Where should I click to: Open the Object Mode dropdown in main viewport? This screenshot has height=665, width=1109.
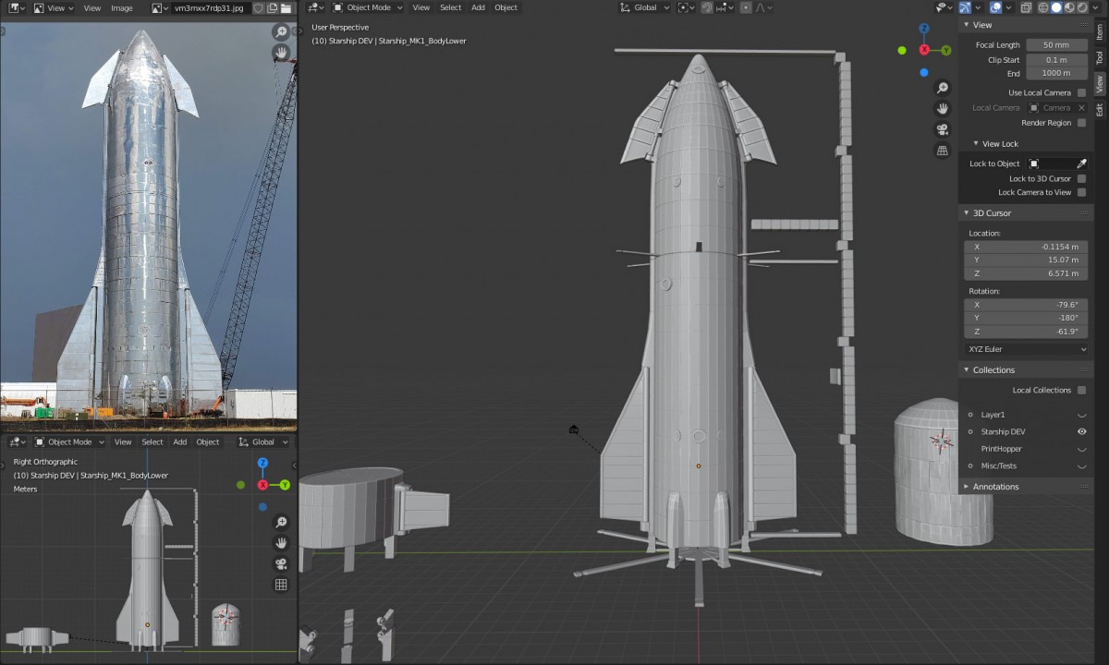[369, 7]
